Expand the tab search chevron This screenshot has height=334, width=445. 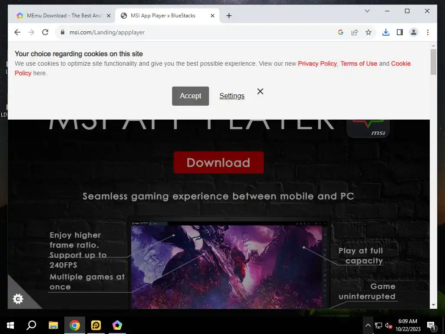pos(367,11)
